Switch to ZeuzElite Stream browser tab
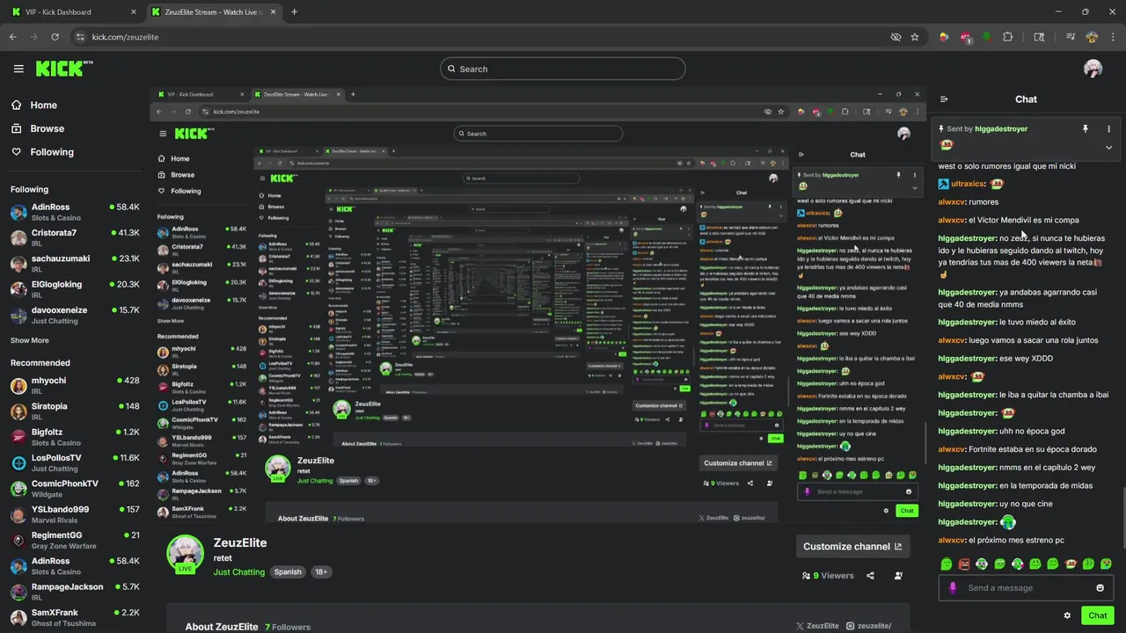Screen dimensions: 1126x633 coord(214,11)
